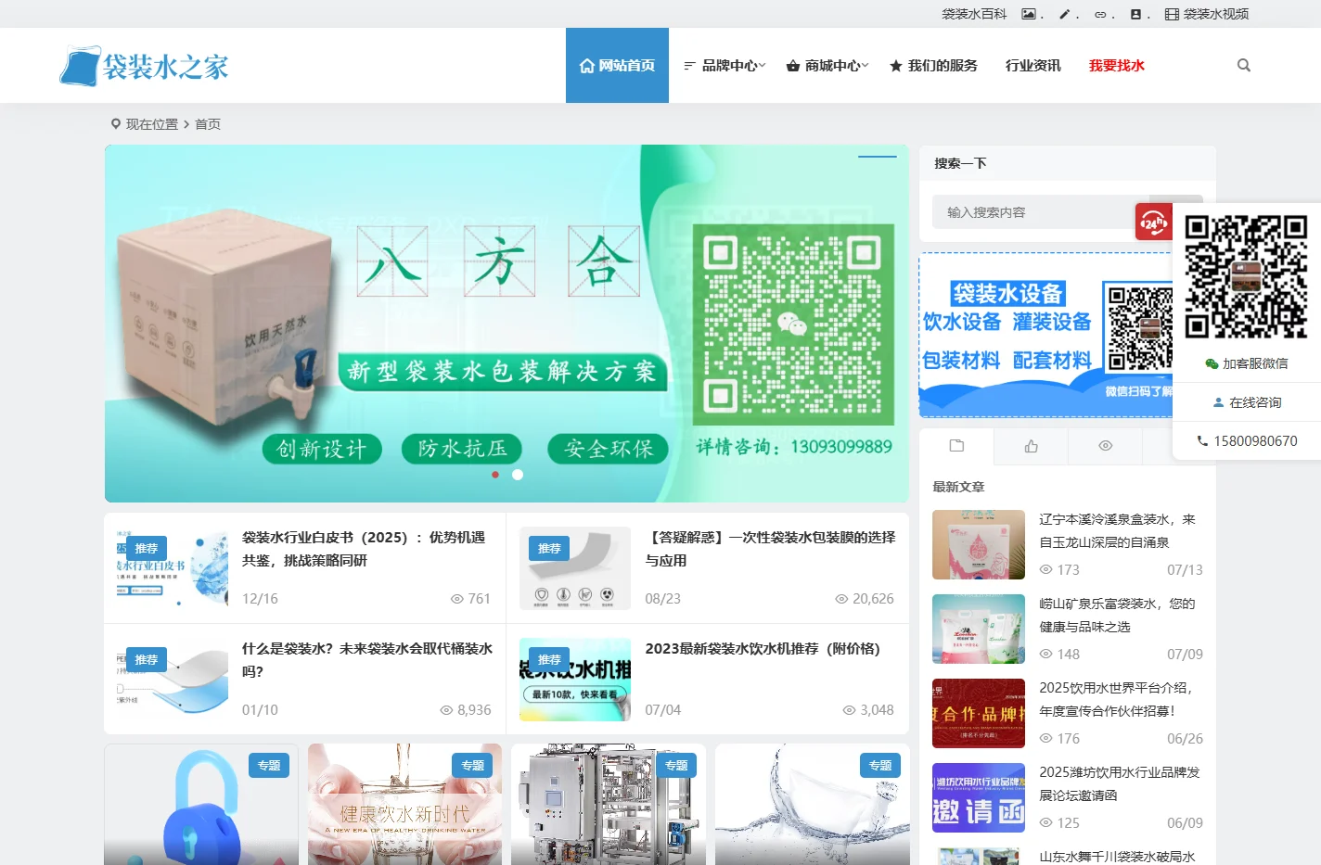Open sidebar article 山东水舞千川袋装水破局水
This screenshot has height=865, width=1321.
tap(1117, 857)
